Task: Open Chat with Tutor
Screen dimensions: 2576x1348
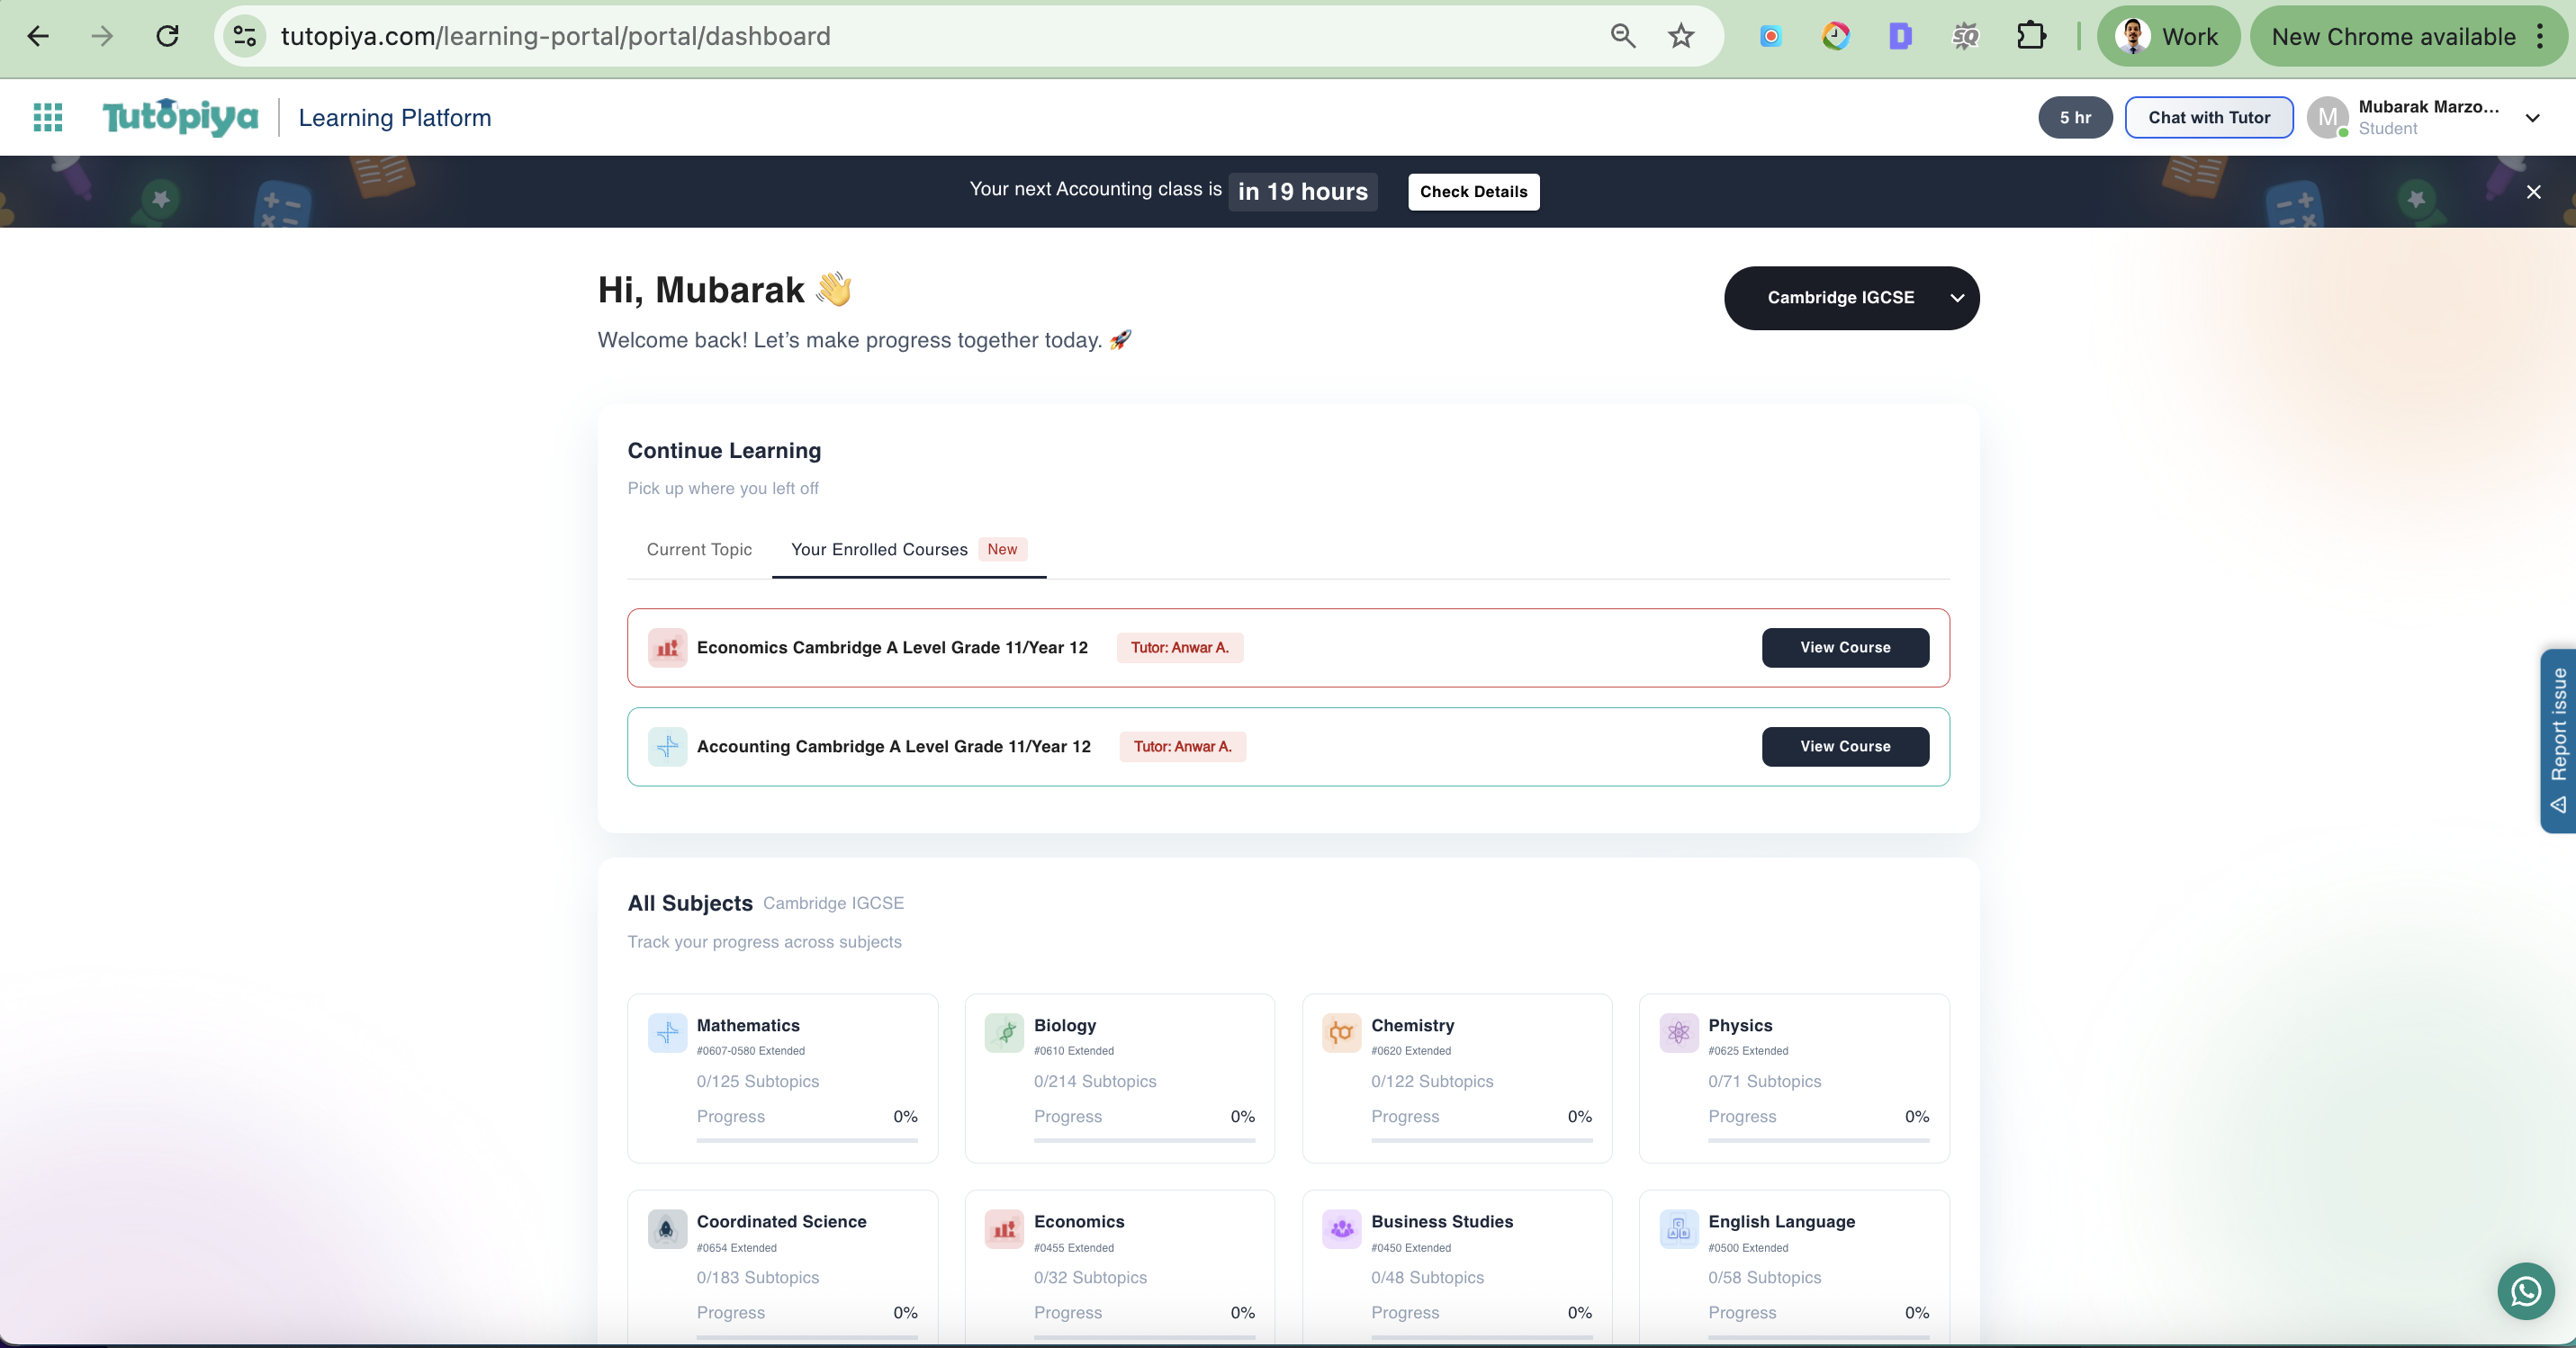Action: tap(2209, 117)
